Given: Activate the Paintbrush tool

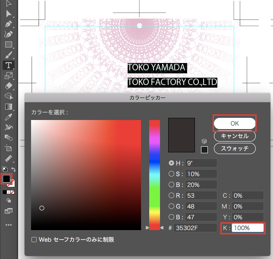Looking at the screenshot, I should click(8, 55).
